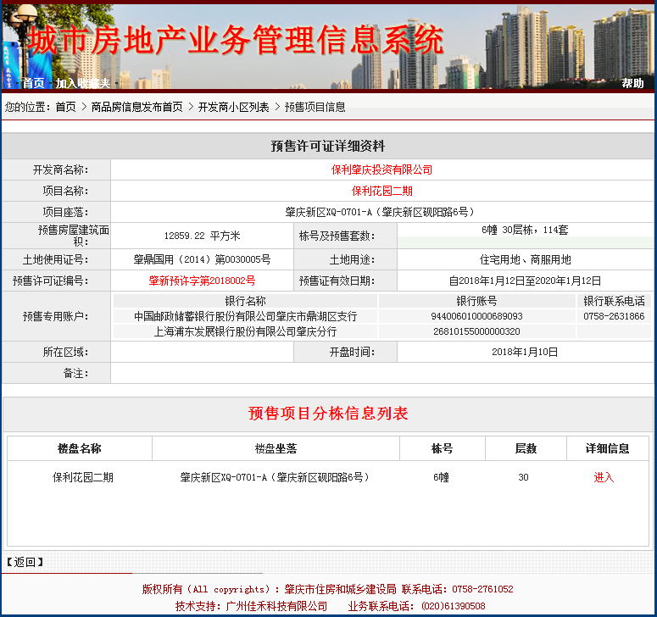Click 预售项目信息 in the breadcrumb
The height and width of the screenshot is (617, 657).
point(315,107)
